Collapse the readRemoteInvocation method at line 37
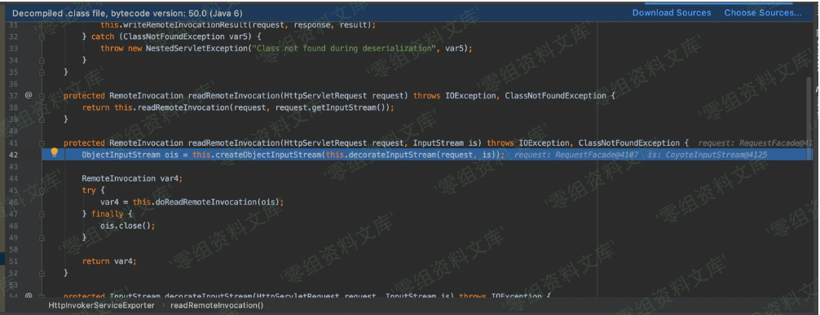The image size is (820, 315). [x=42, y=95]
